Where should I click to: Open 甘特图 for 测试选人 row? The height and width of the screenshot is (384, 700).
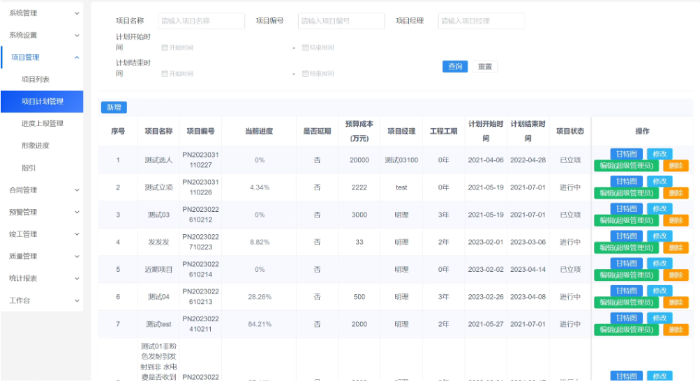(x=626, y=154)
